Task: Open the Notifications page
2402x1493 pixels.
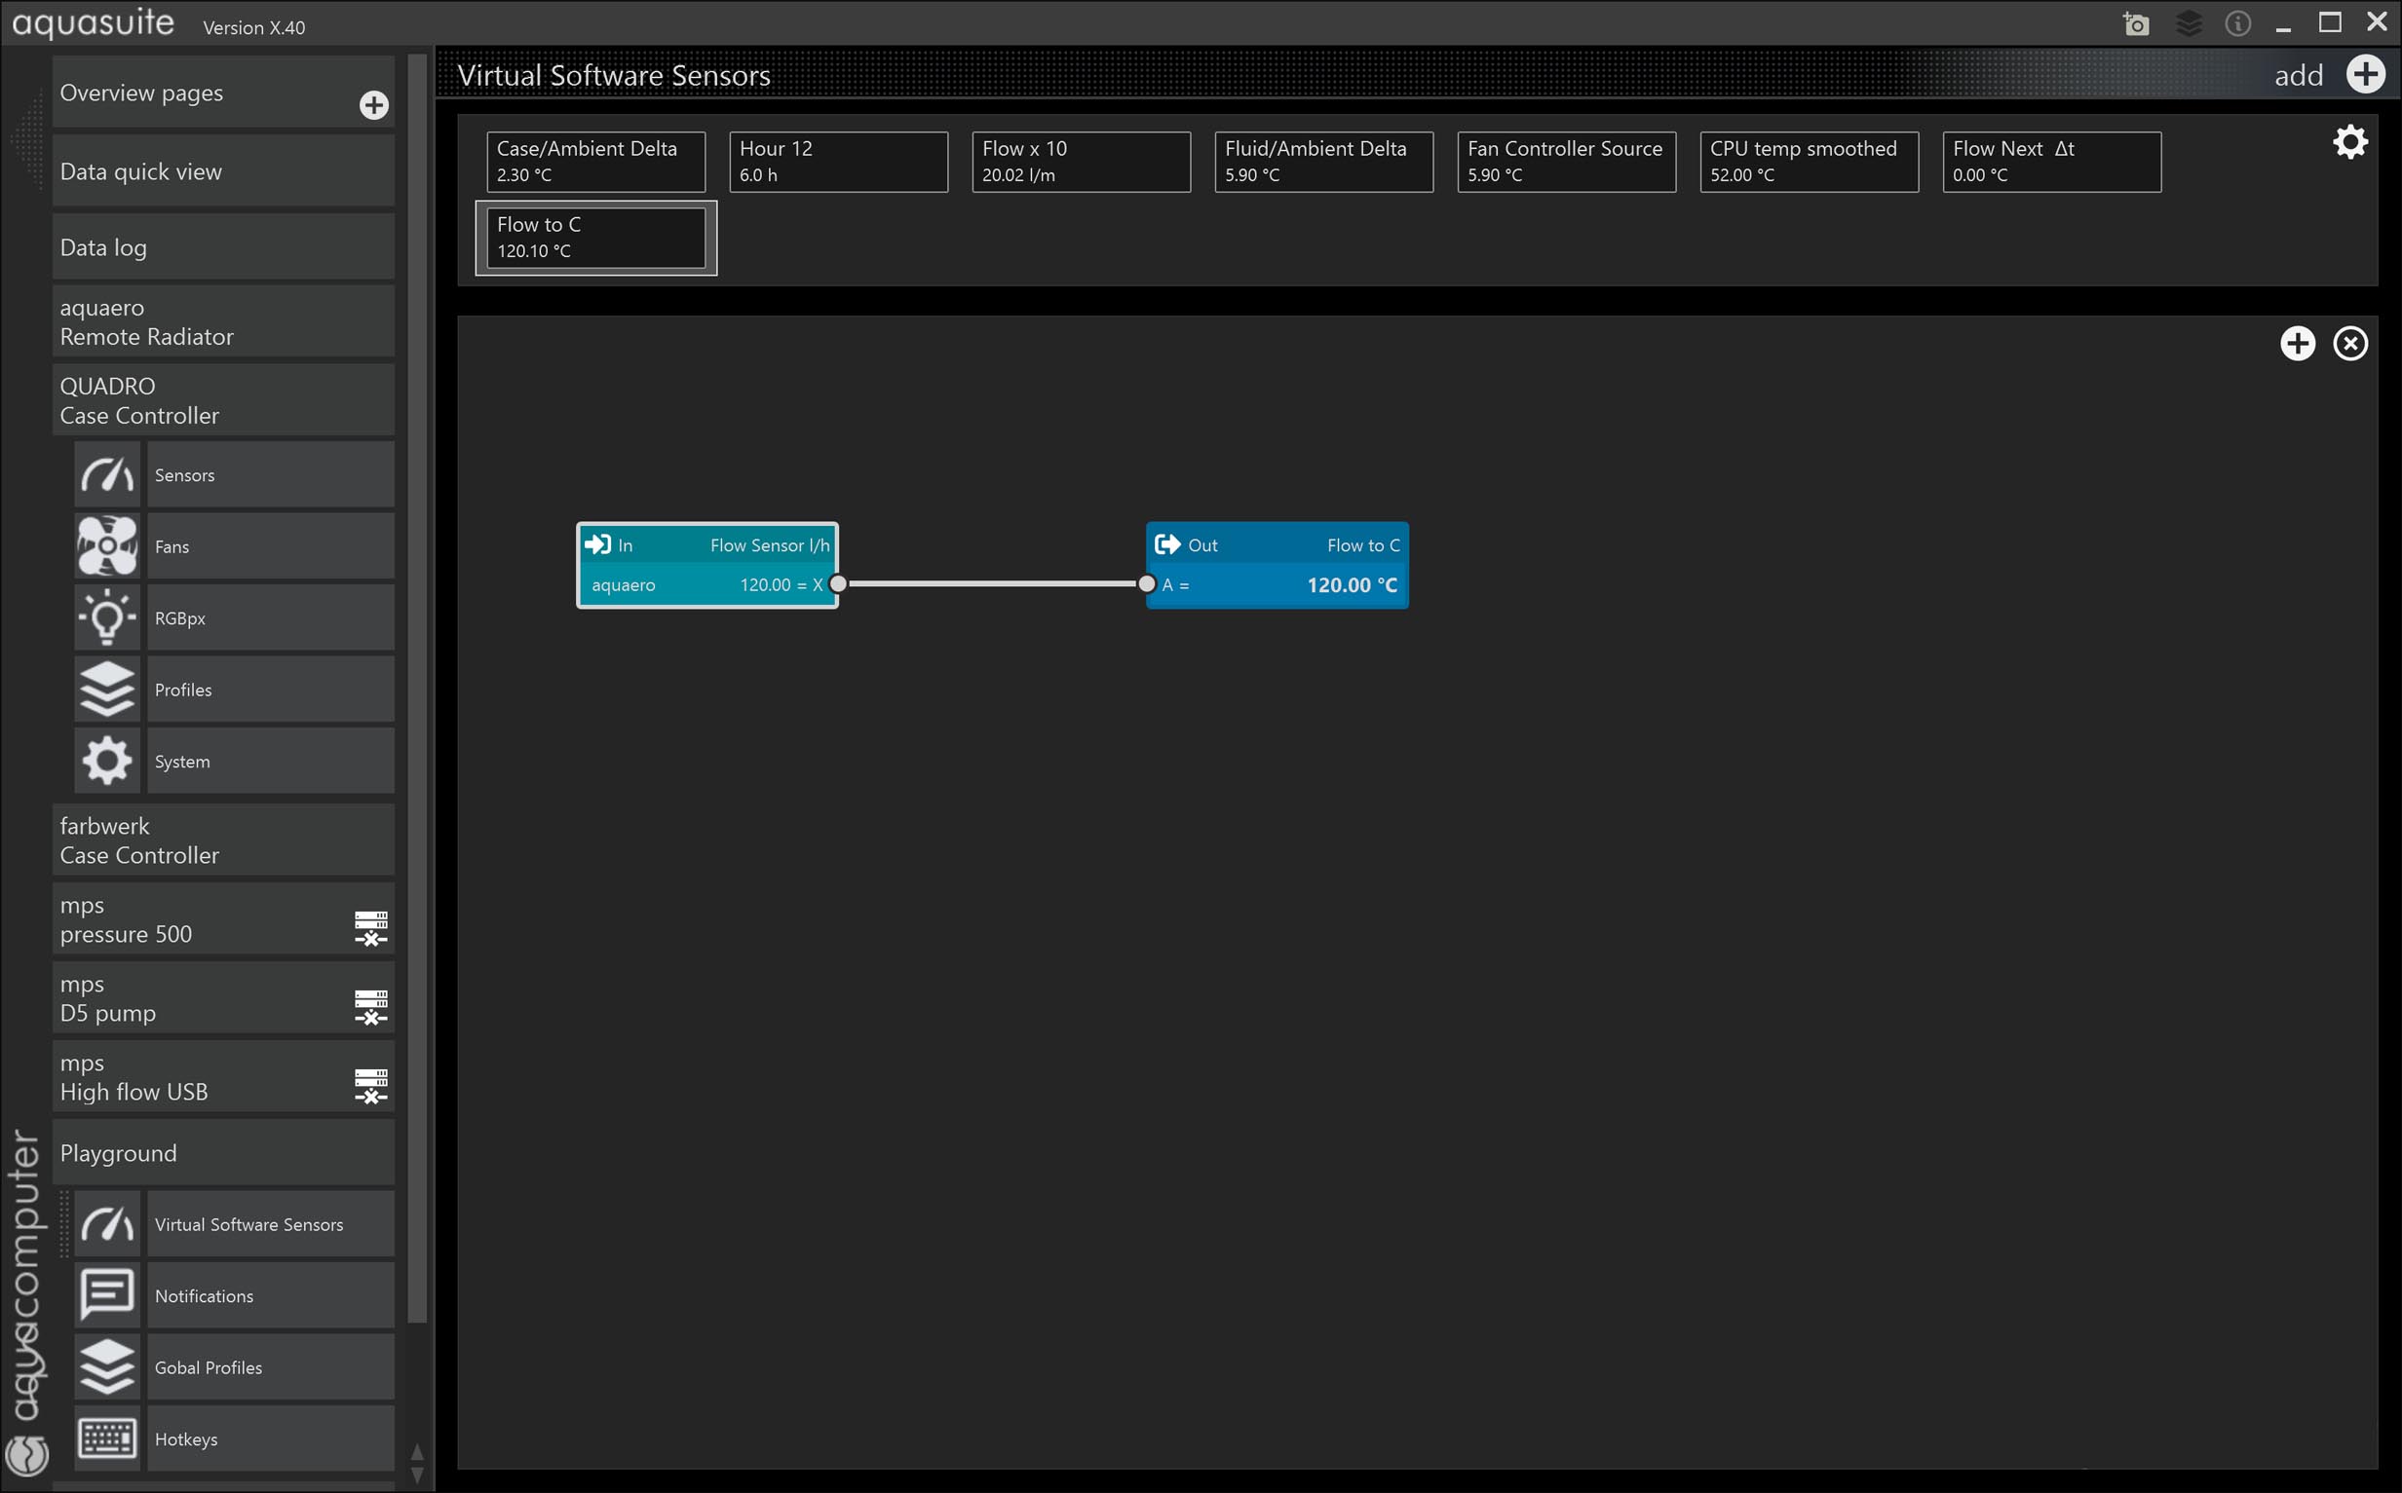Action: point(271,1295)
